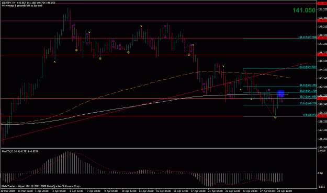
Task: Select the 38.2 @141.086 Fibonacci label
Action: point(308,96)
